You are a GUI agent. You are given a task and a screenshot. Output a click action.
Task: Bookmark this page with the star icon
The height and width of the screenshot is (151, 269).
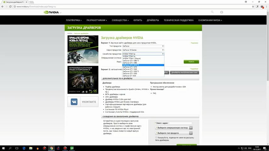click(253, 7)
